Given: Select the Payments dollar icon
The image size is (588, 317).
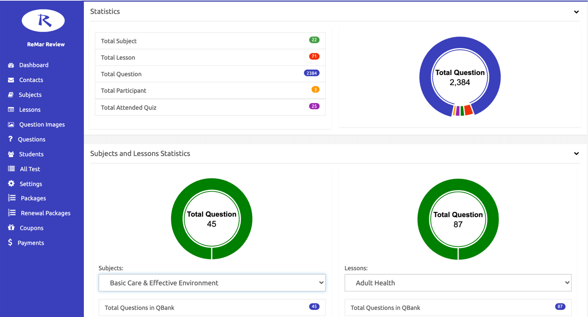Looking at the screenshot, I should point(10,242).
